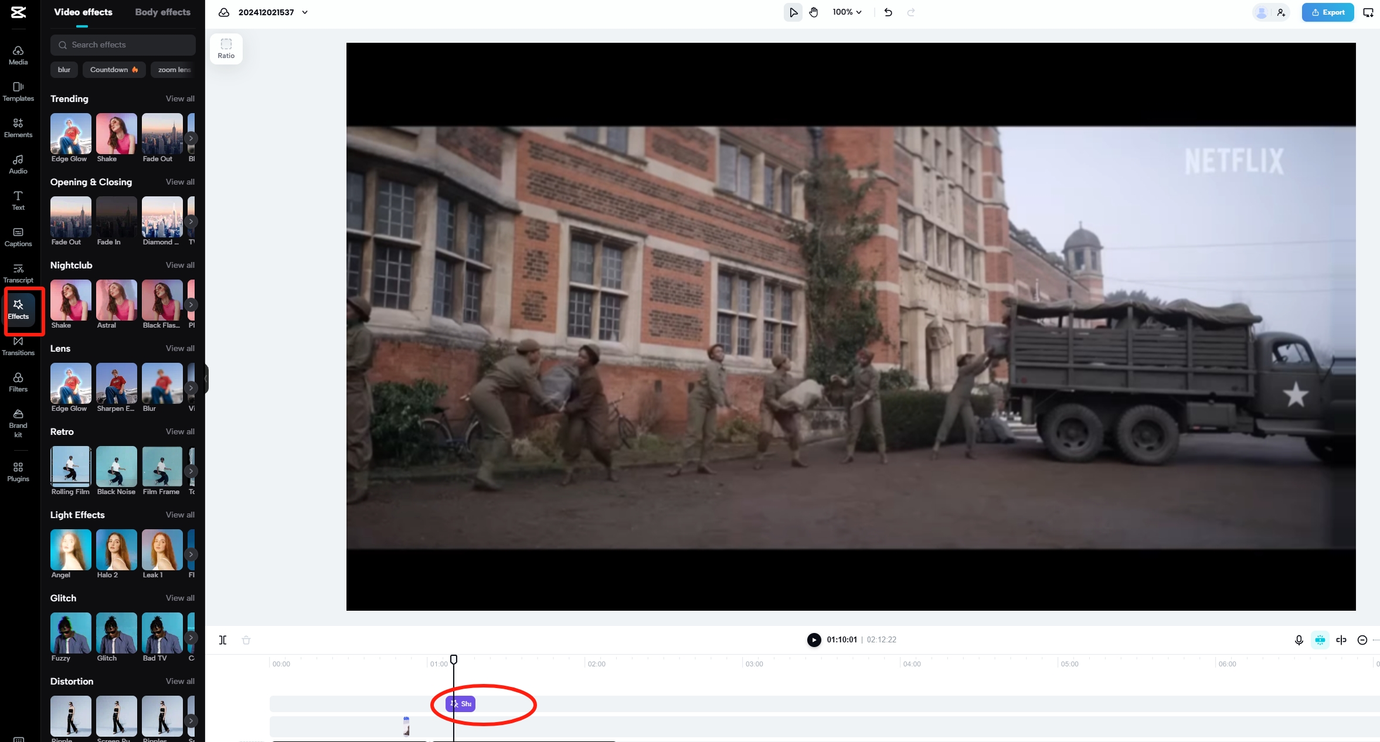Click the Captions sidebar icon
This screenshot has height=742, width=1380.
[18, 237]
